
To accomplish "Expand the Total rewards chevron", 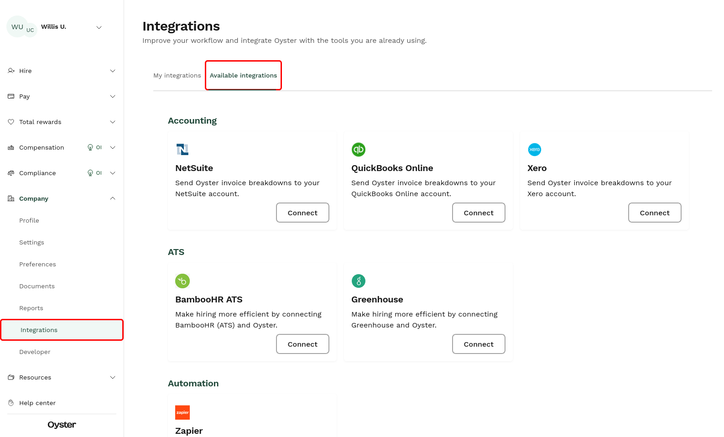I will pyautogui.click(x=113, y=122).
